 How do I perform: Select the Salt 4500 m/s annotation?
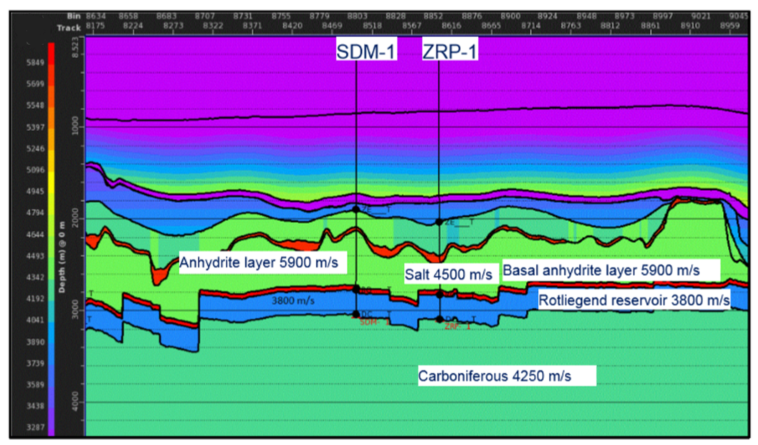(x=448, y=274)
